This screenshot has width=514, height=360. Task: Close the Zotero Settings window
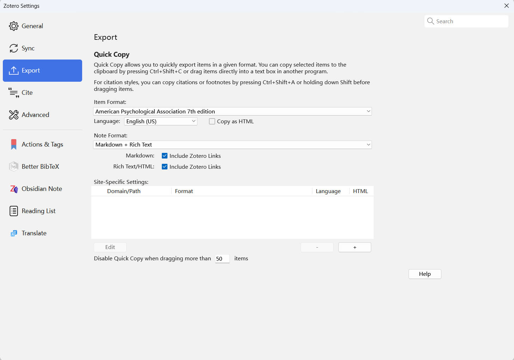(507, 6)
